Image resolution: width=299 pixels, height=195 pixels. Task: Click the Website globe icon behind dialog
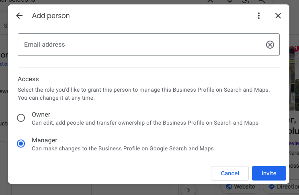(229, 187)
